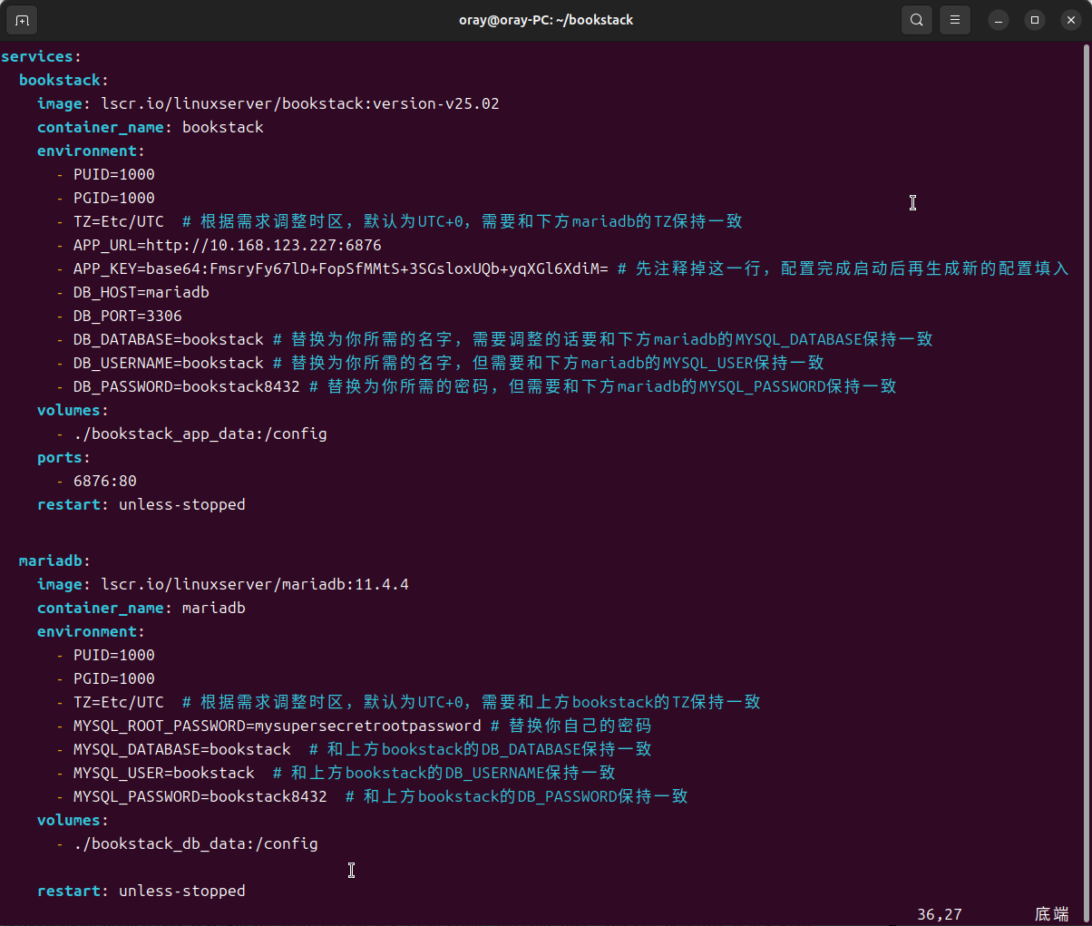1092x926 pixels.
Task: Close the terminal window
Action: click(1070, 20)
